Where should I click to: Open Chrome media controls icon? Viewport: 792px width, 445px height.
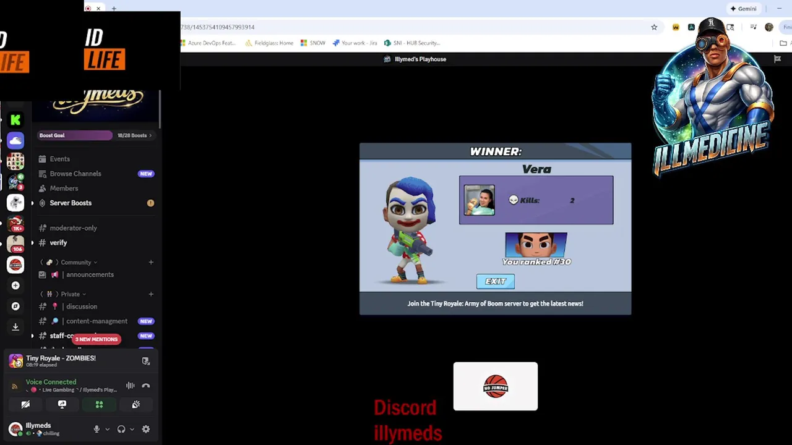point(753,27)
